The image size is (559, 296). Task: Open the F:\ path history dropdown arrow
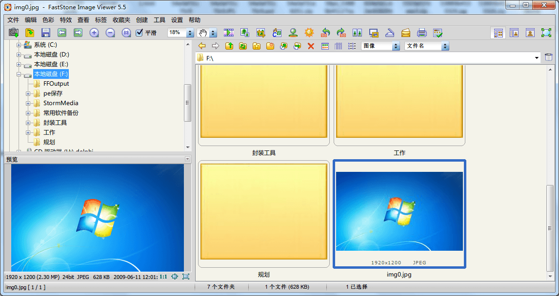pyautogui.click(x=537, y=57)
